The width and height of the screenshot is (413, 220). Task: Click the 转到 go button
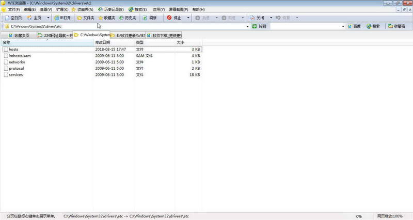click(x=259, y=26)
